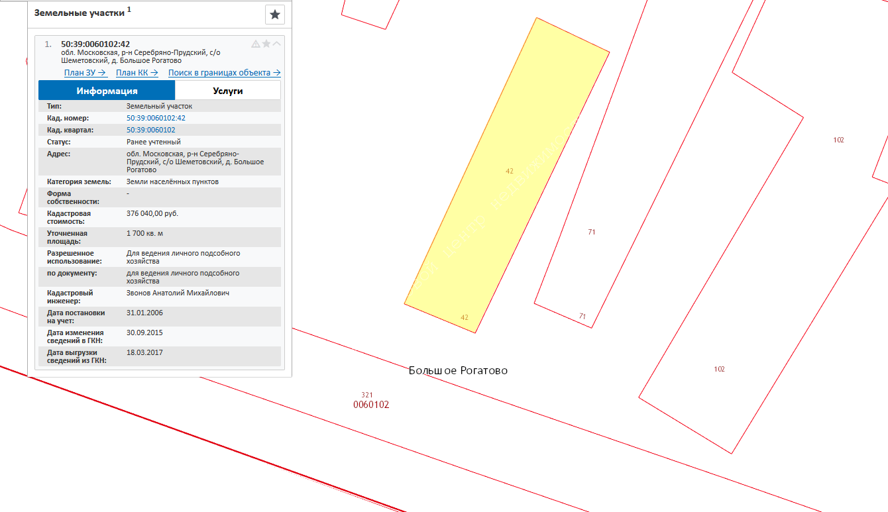888x512 pixels.
Task: Click the bold result title 50:39:0060102:42
Action: click(x=95, y=44)
